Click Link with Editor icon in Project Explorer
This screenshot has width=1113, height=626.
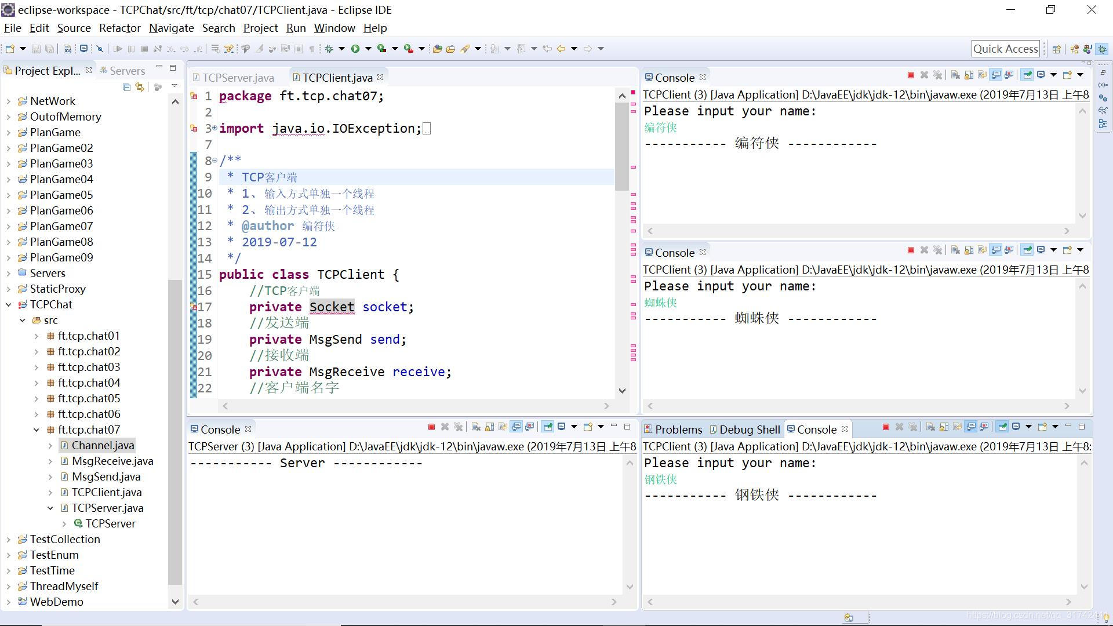click(140, 87)
